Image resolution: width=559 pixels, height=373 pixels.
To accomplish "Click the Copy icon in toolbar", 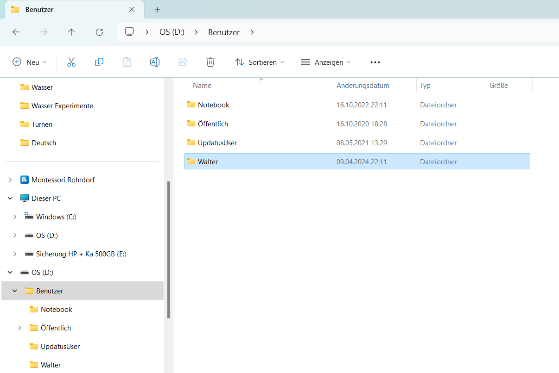I will (99, 62).
